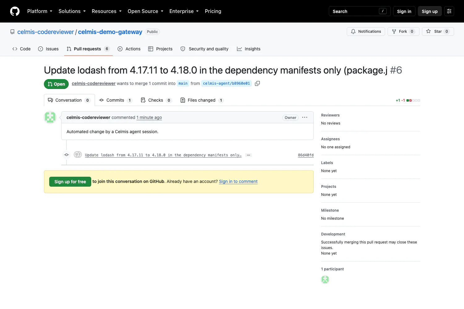This screenshot has height=309, width=464.
Task: Star the repository
Action: (438, 32)
